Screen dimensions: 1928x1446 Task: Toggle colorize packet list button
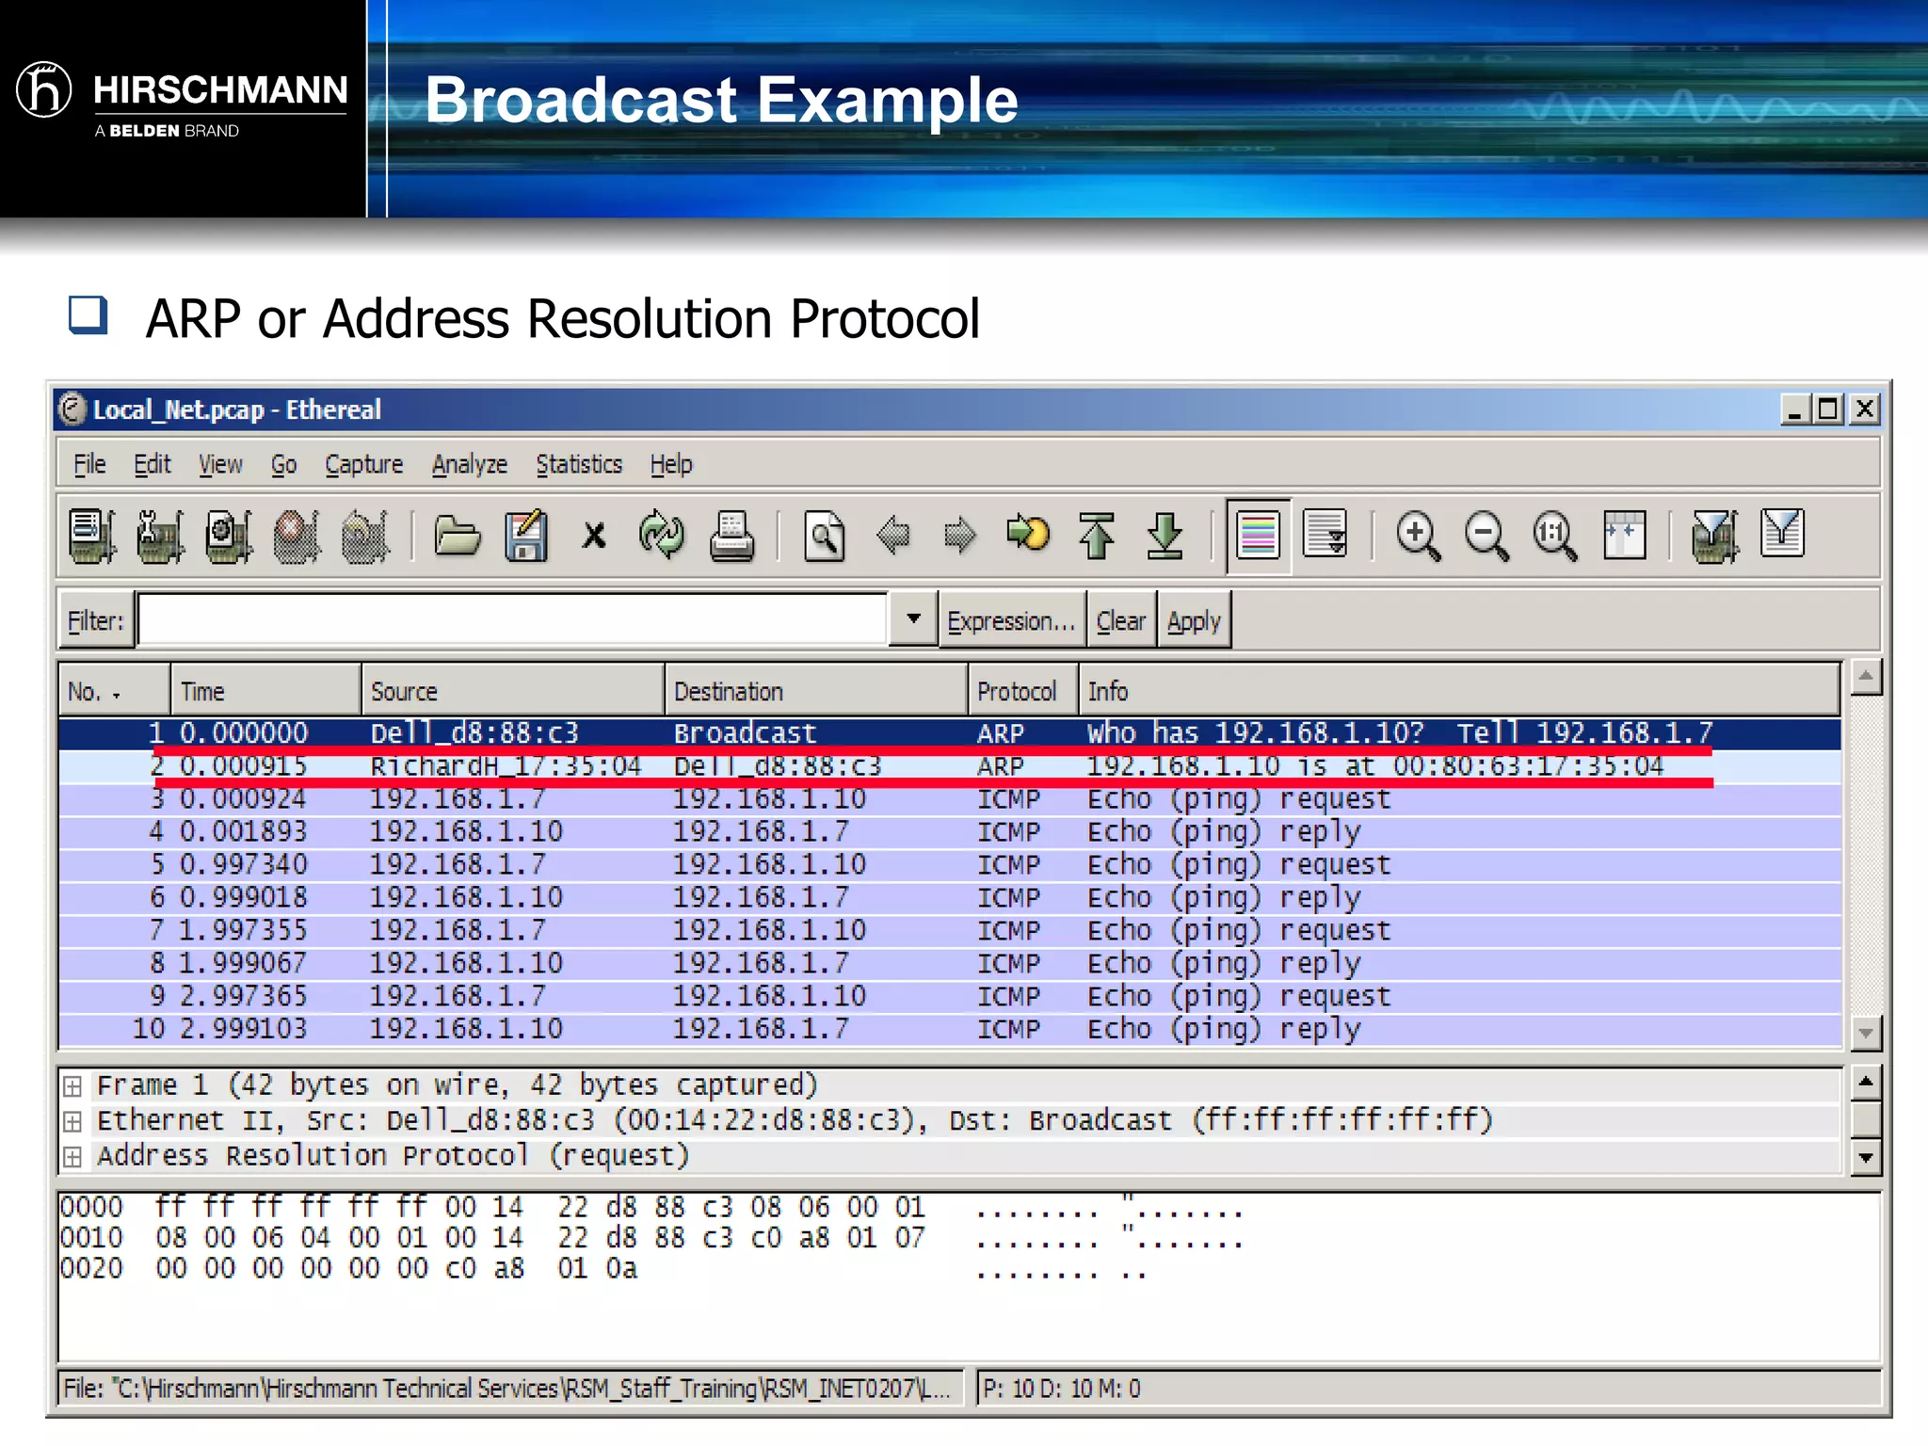1258,536
